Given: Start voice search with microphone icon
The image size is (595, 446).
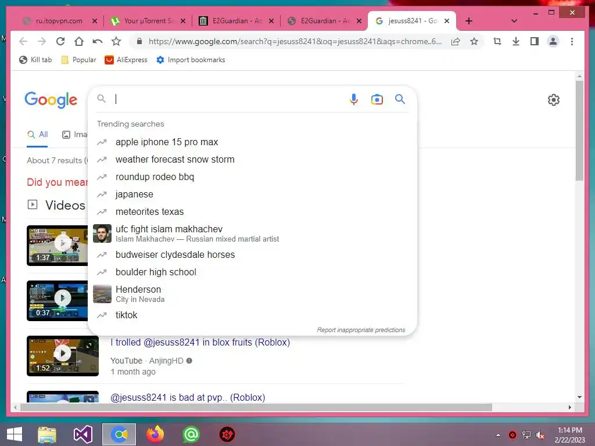Looking at the screenshot, I should click(x=354, y=99).
